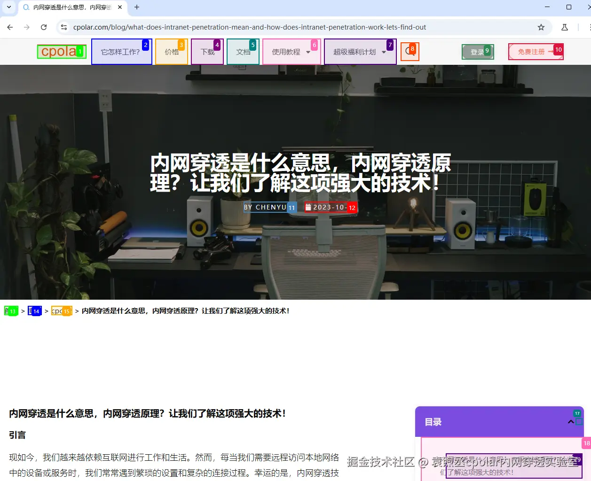Open the tab search chevron in the title bar
Screen dimensions: 591x481
coord(9,7)
